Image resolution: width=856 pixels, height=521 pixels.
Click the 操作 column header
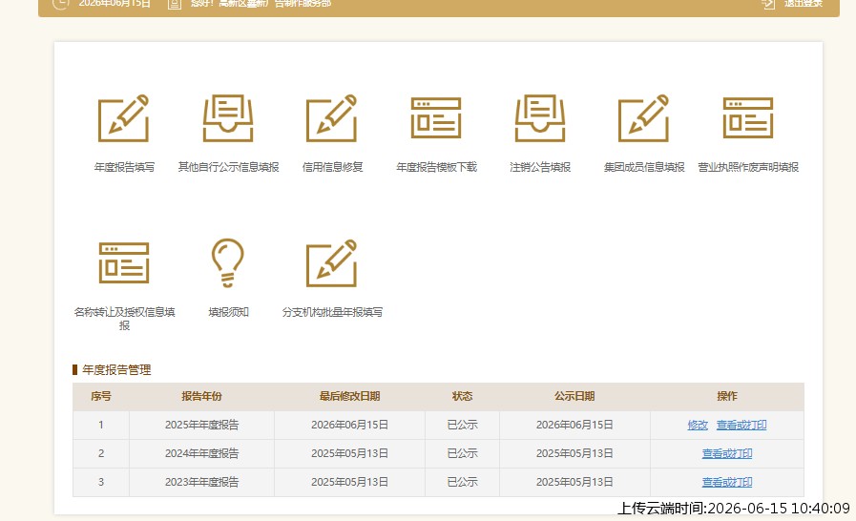(x=726, y=397)
